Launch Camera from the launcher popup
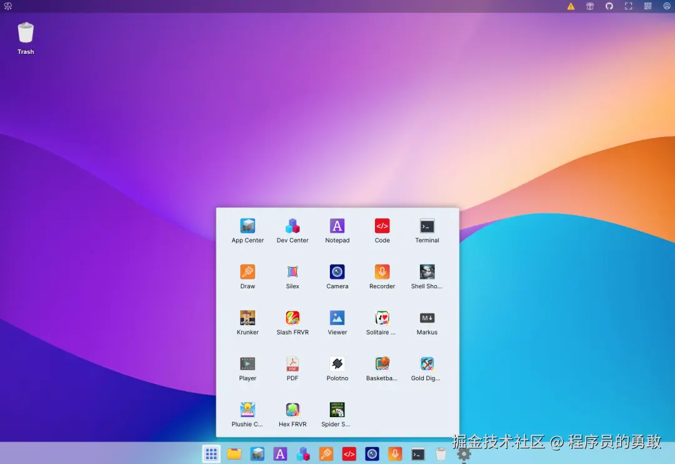 (x=337, y=277)
